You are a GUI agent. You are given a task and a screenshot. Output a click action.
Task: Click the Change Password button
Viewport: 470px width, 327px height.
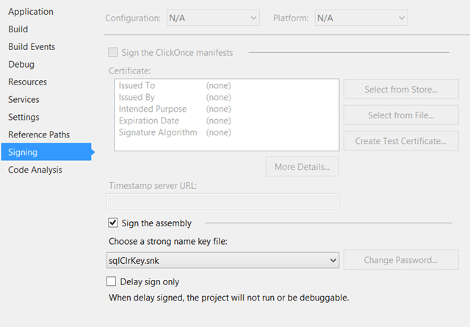pyautogui.click(x=401, y=260)
